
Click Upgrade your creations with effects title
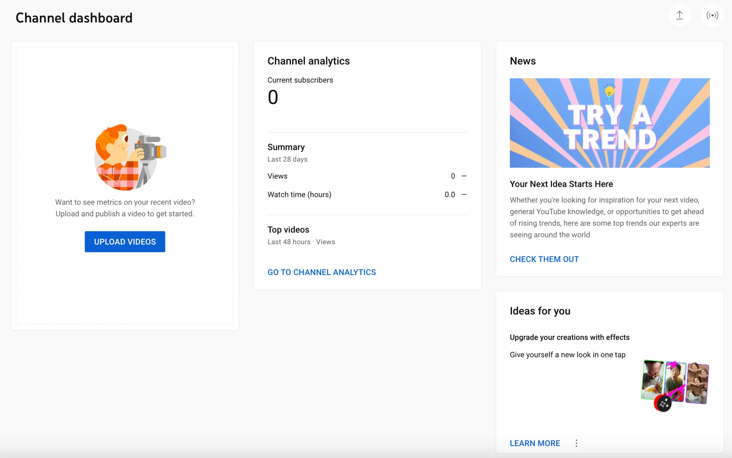(x=569, y=337)
